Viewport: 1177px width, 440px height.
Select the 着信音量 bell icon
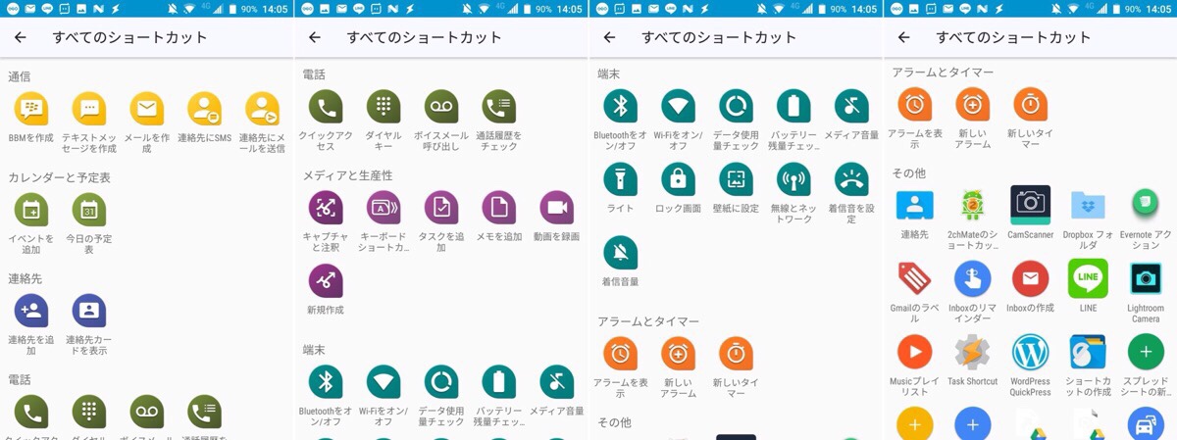click(x=620, y=253)
